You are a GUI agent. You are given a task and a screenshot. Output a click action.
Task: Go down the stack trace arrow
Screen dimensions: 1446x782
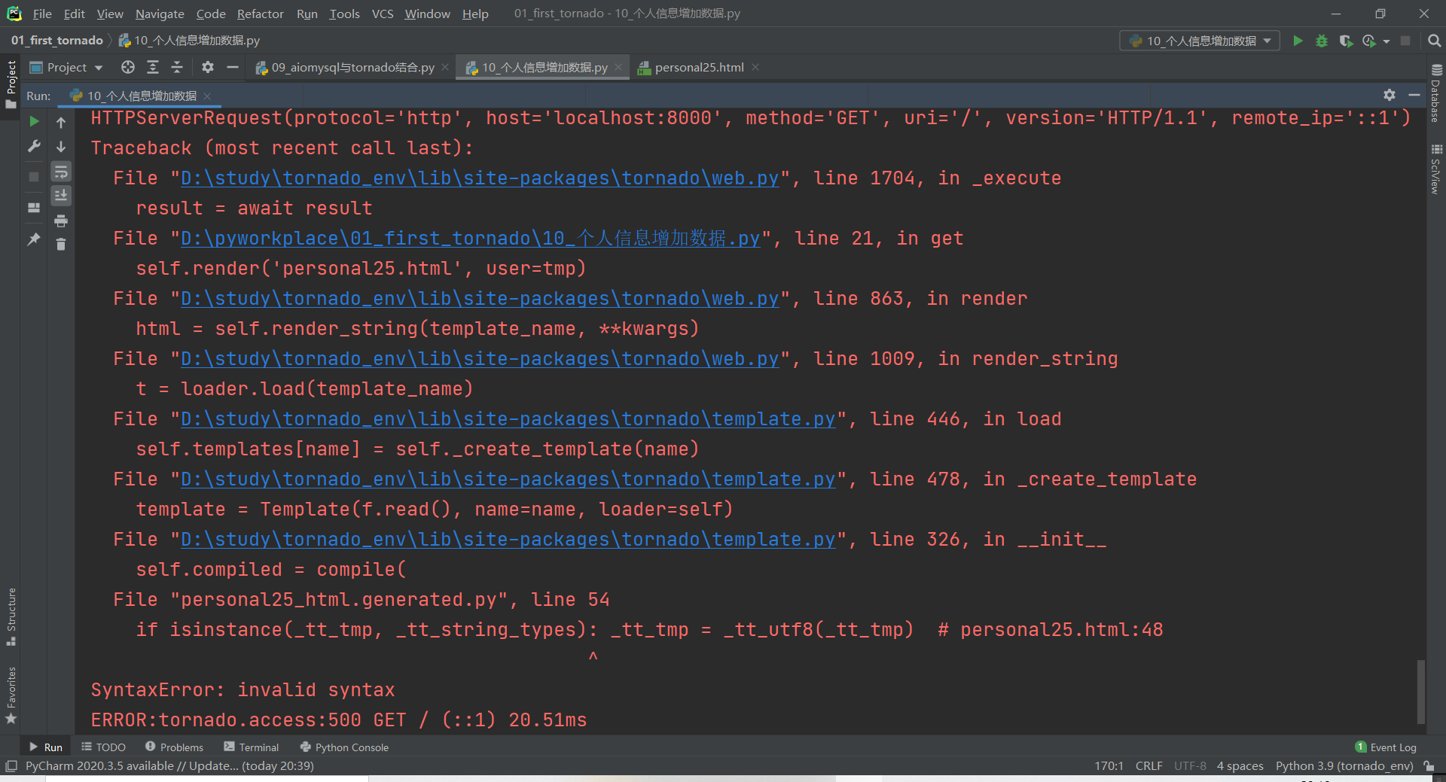coord(61,147)
